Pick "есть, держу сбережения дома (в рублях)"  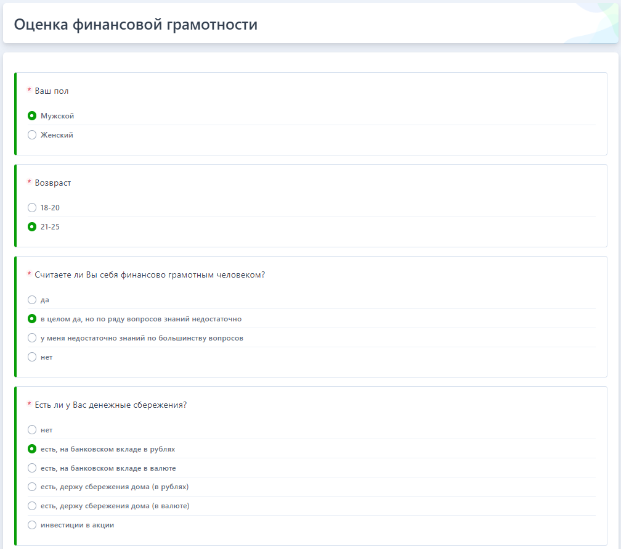(32, 487)
